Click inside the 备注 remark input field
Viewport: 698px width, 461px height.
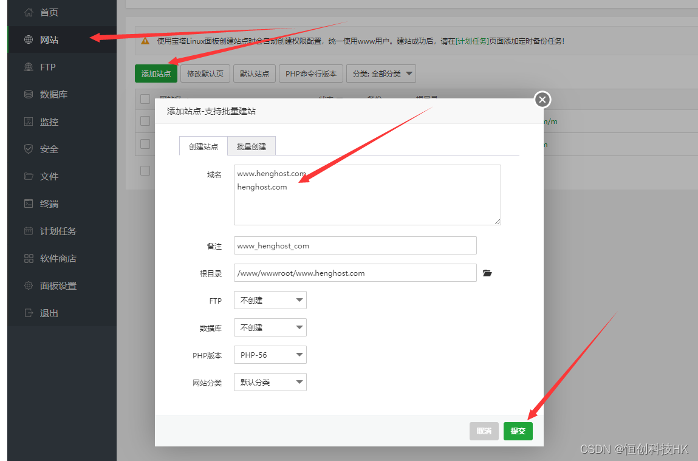[355, 245]
